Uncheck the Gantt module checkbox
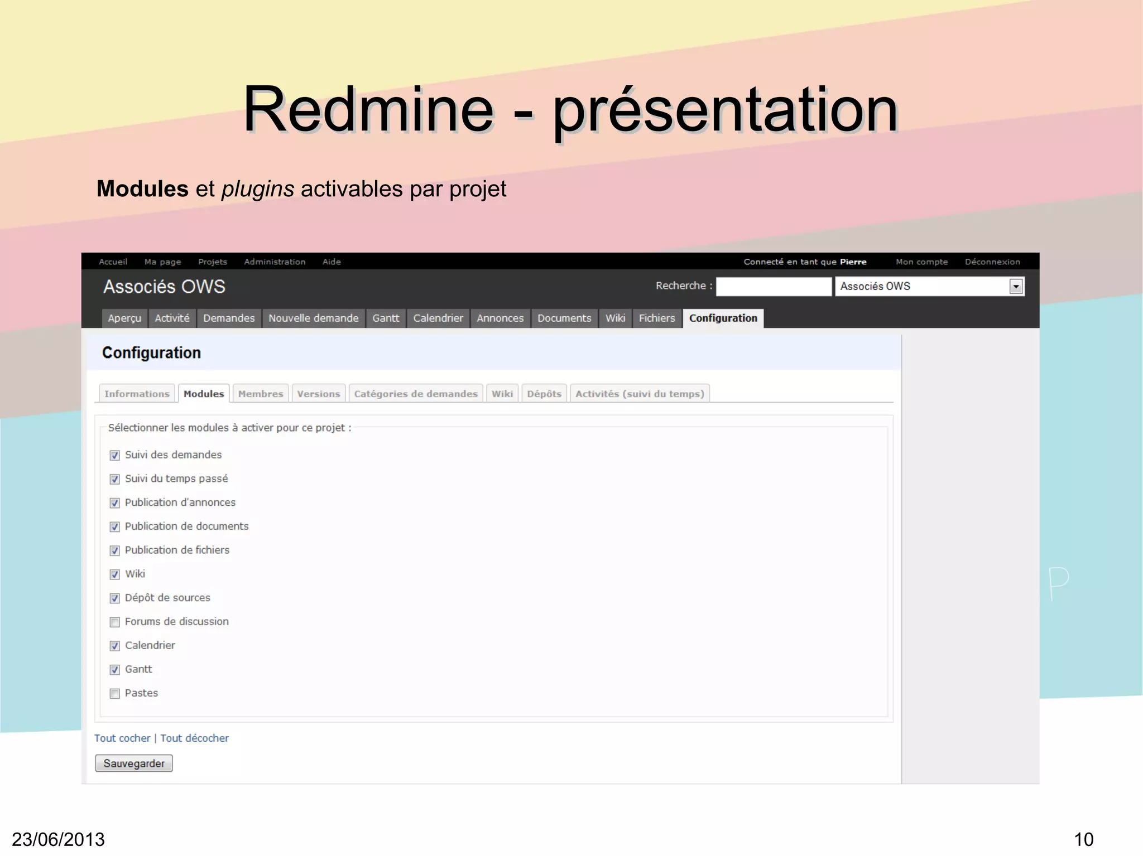Viewport: 1143px width, 856px height. pos(114,670)
